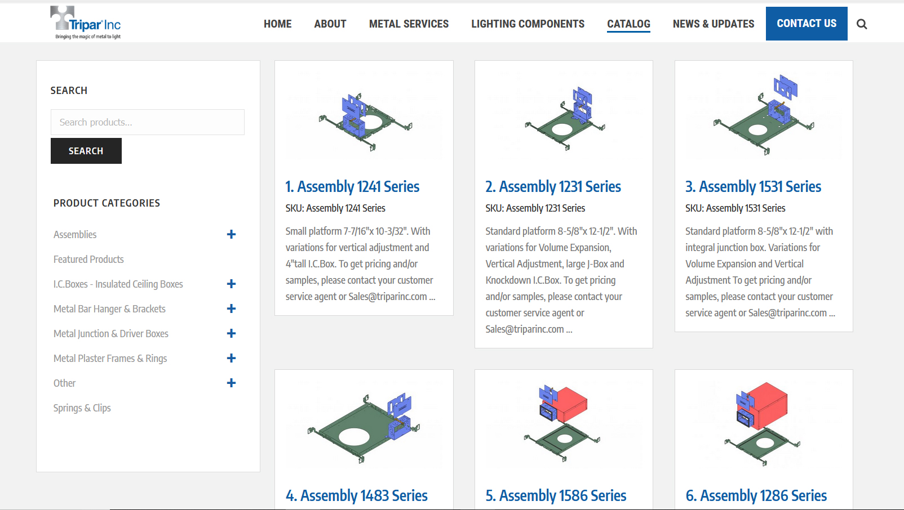Go to Lighting Components page
904x510 pixels.
click(528, 24)
